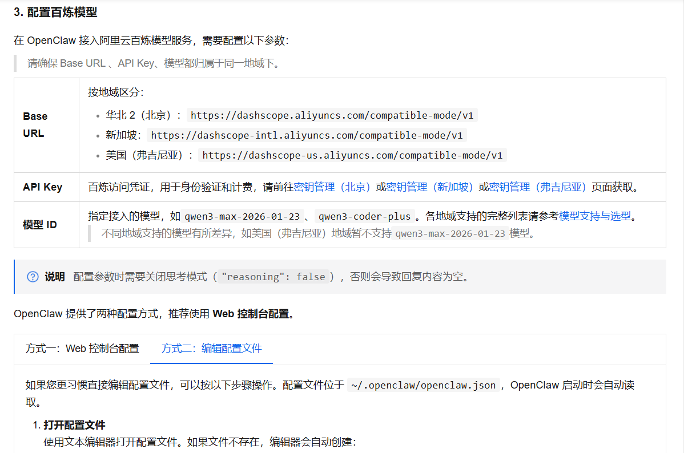684x453 pixels.
Task: Click the note 请确保 Base URL、API Key
Action: tap(154, 64)
